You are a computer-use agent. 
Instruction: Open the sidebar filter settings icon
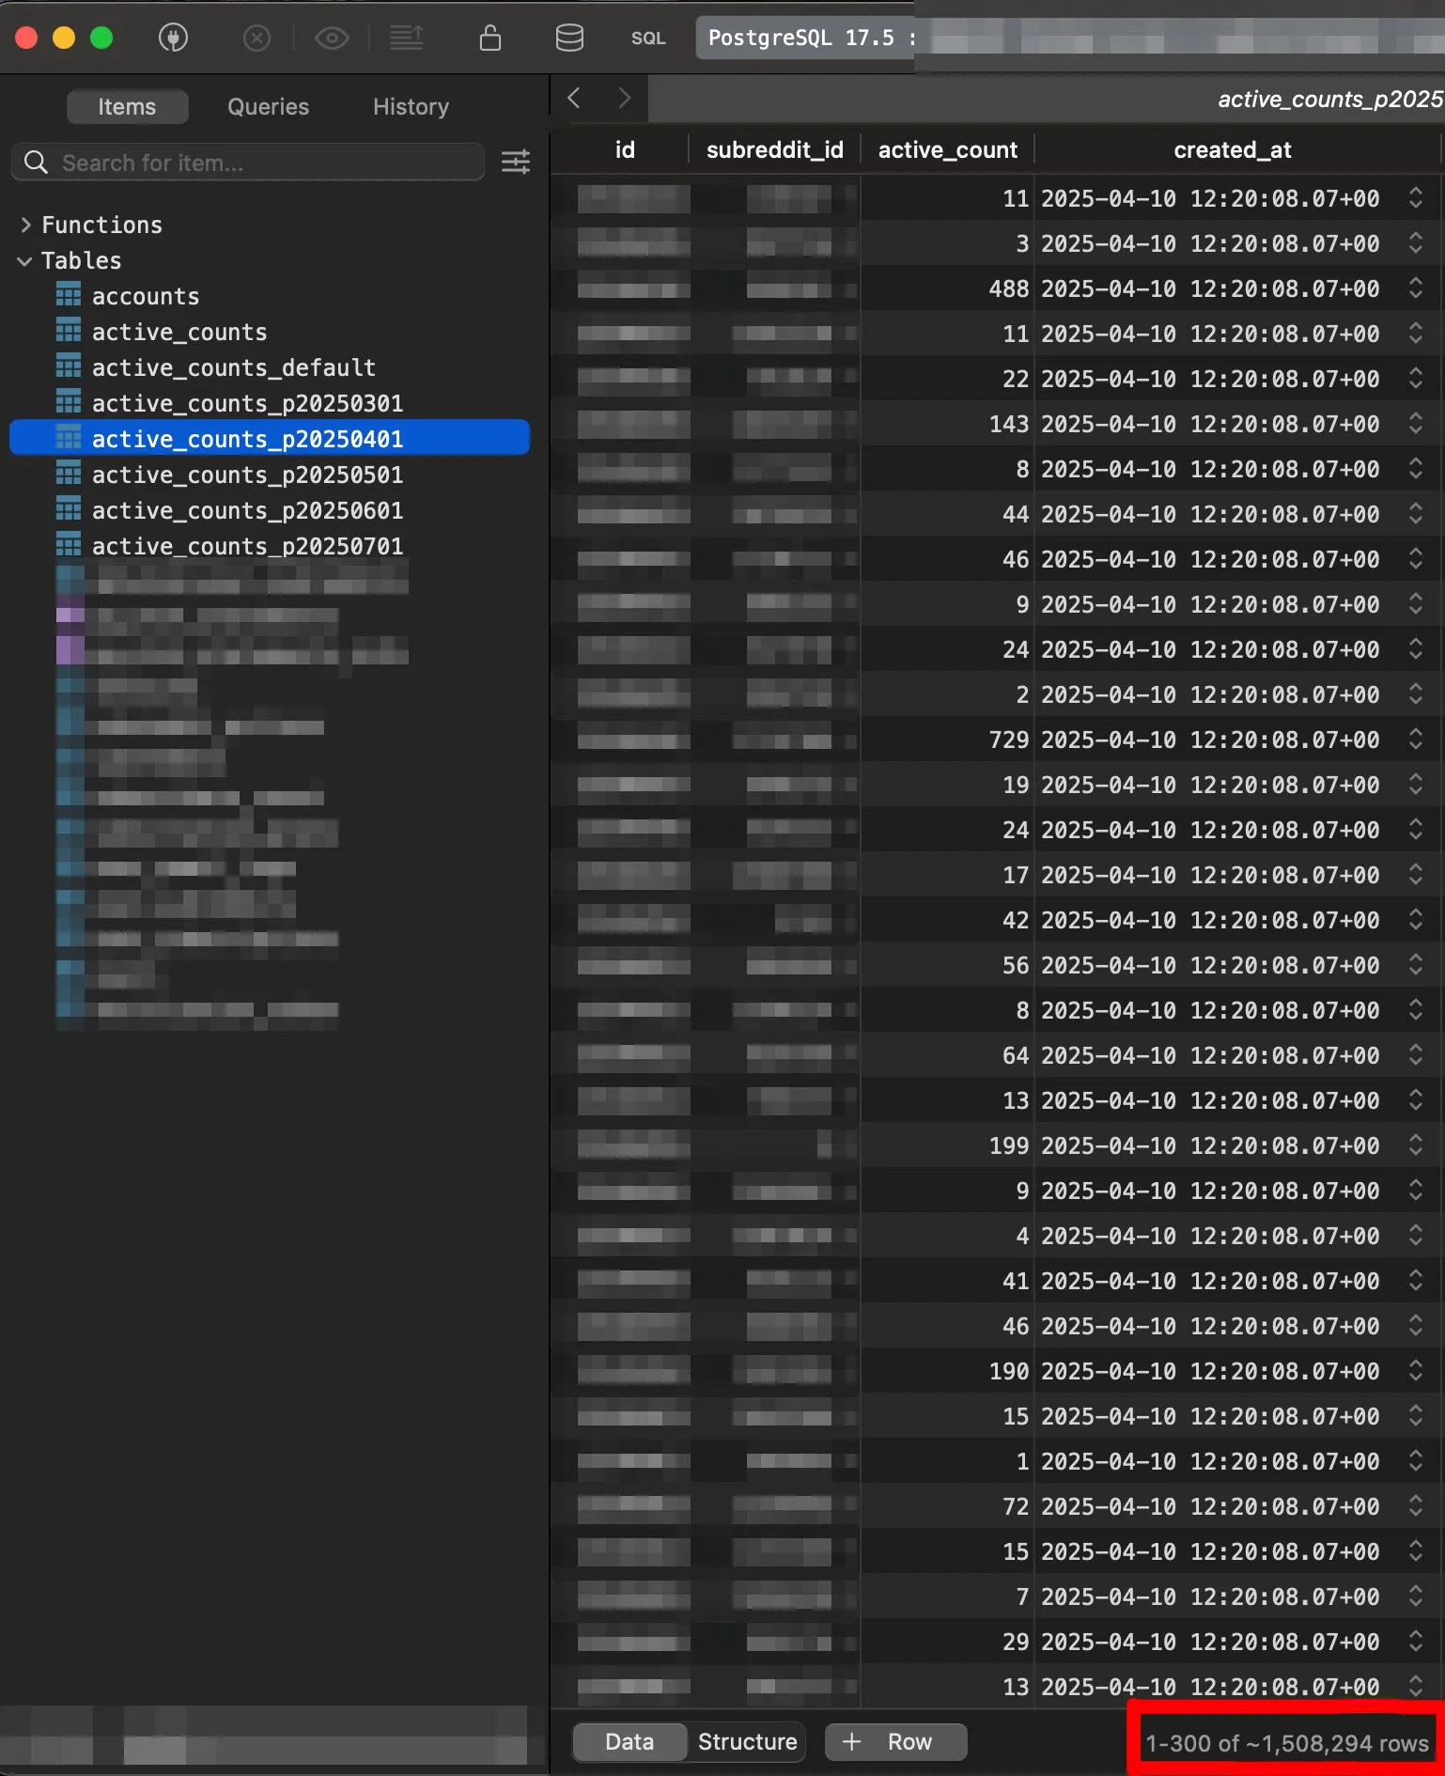click(515, 162)
